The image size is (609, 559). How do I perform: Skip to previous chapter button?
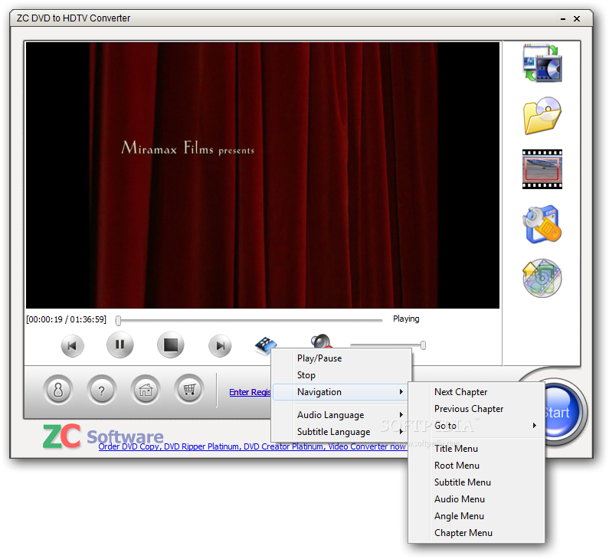72,345
